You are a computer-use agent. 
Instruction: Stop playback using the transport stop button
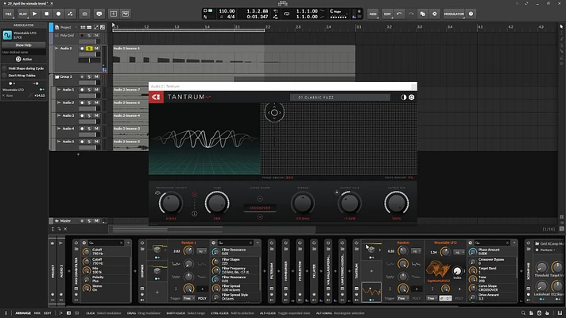(47, 14)
